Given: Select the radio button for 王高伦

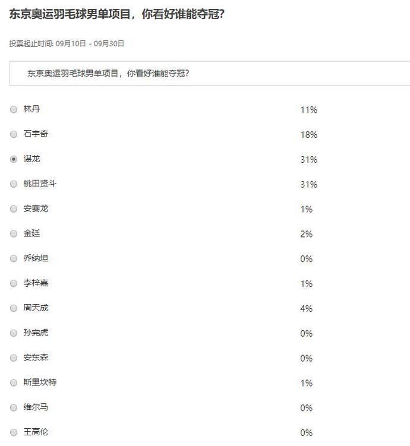Looking at the screenshot, I should [x=14, y=432].
